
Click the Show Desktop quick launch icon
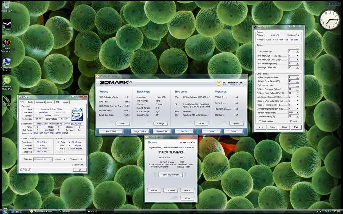(x=13, y=211)
